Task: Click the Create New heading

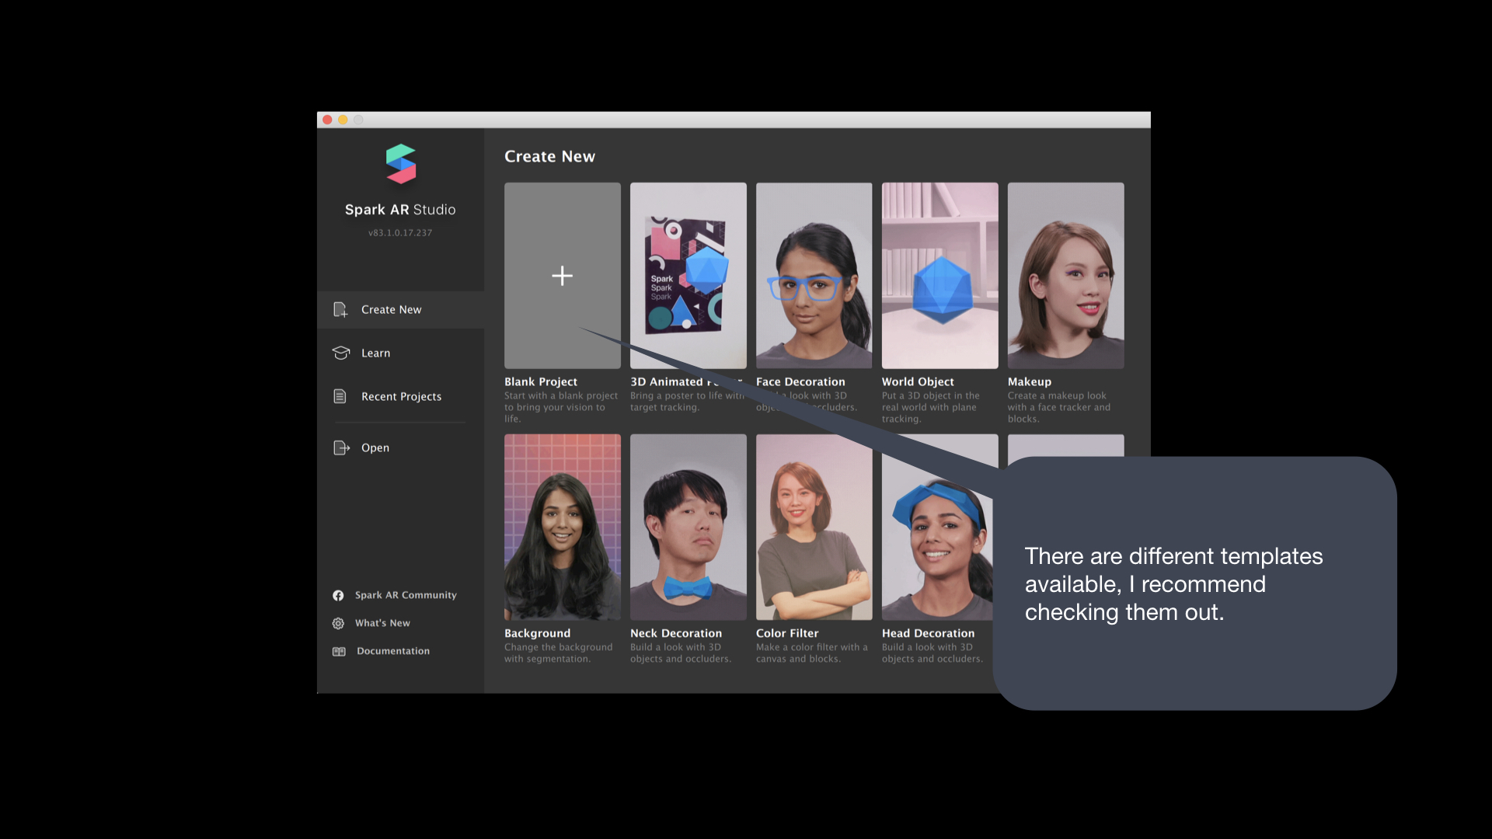Action: (x=549, y=156)
